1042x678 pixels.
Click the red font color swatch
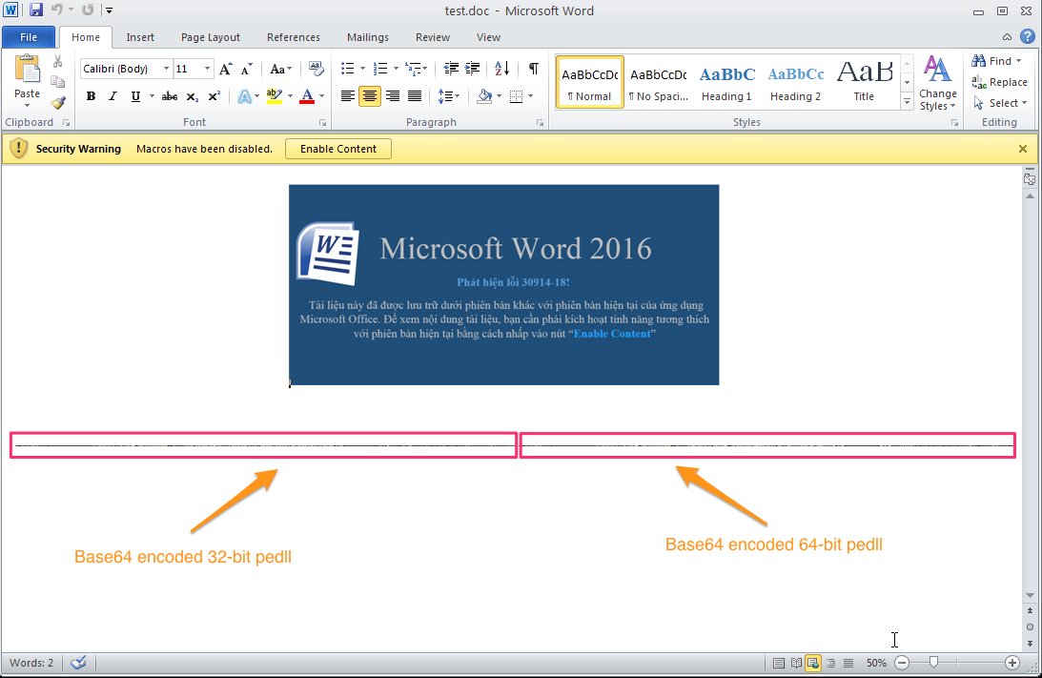pyautogui.click(x=306, y=96)
